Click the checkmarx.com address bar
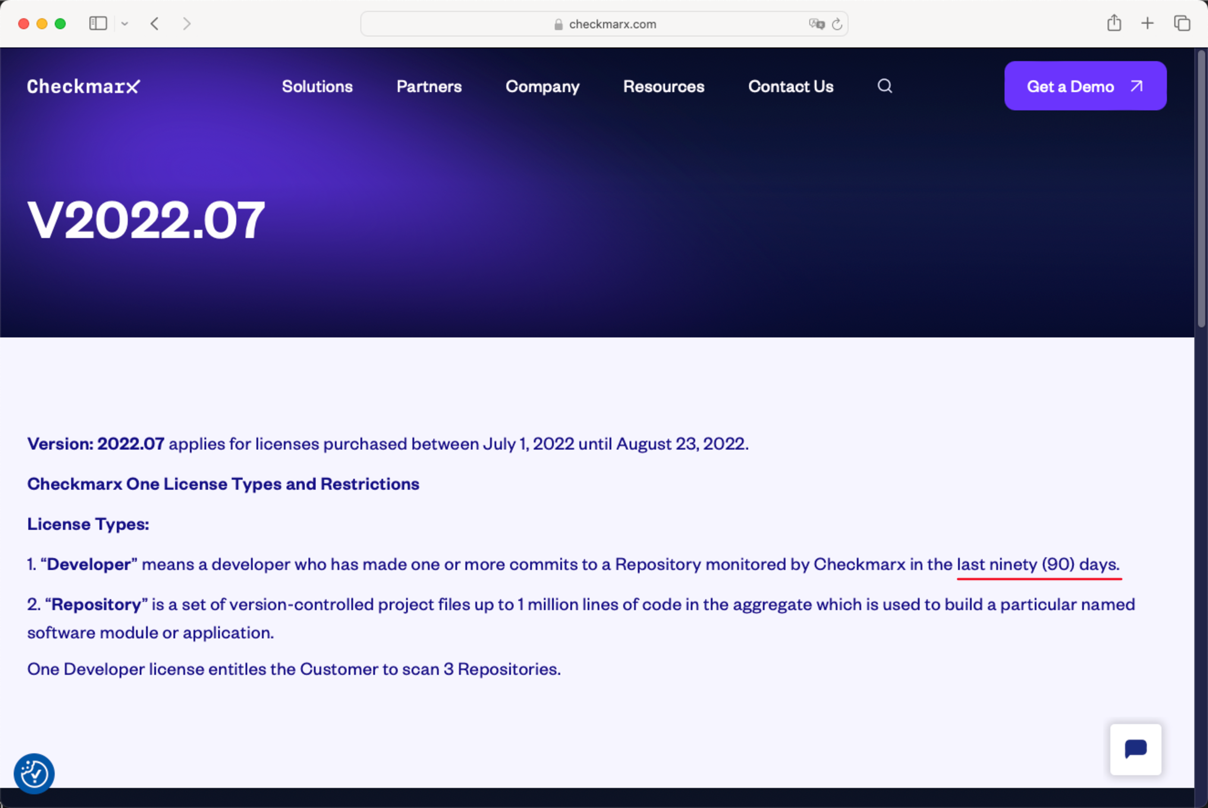Image resolution: width=1208 pixels, height=808 pixels. pyautogui.click(x=604, y=24)
